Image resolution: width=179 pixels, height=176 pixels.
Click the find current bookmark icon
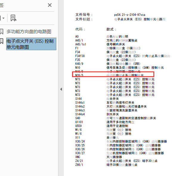pyautogui.click(x=13, y=18)
